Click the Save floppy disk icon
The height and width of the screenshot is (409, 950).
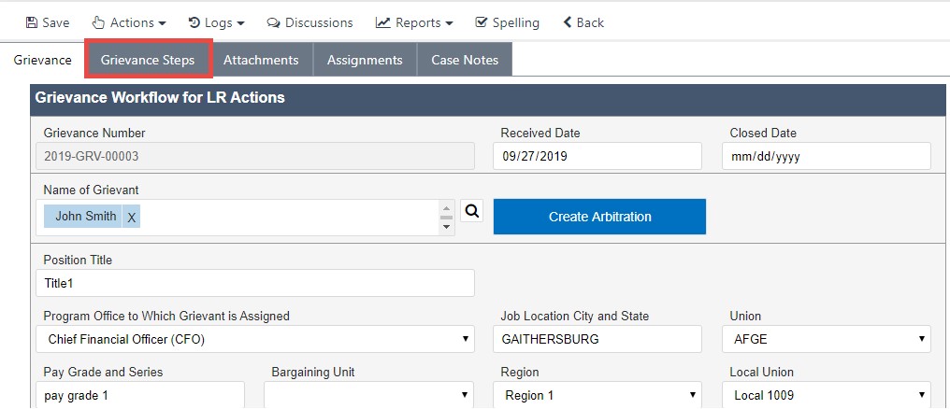31,23
